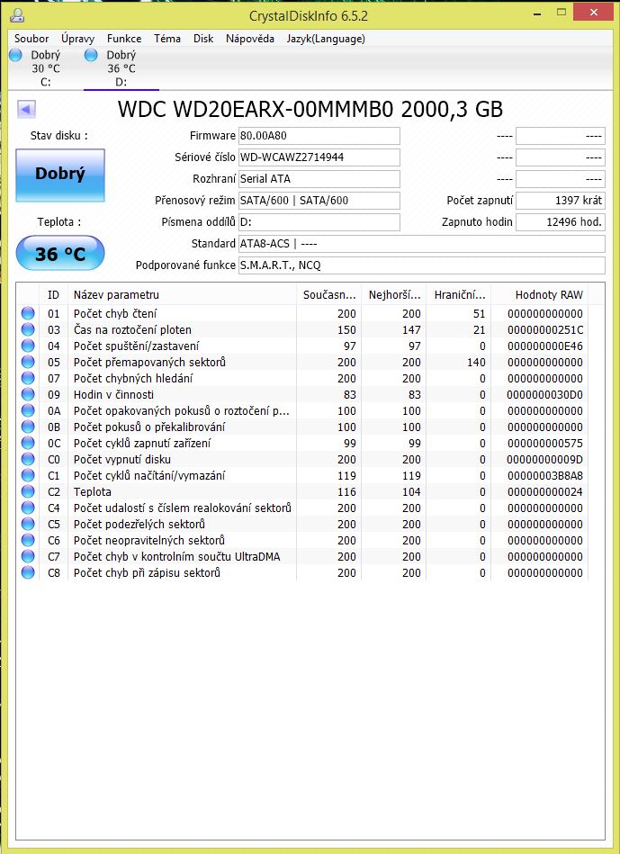
Task: Click the disk title WDC WD20EARX-00MMMB0
Action: (310, 110)
